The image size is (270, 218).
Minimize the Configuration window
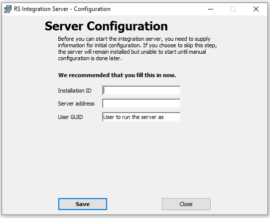point(211,9)
